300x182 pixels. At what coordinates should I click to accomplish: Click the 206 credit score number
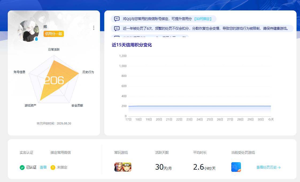[x=54, y=81]
